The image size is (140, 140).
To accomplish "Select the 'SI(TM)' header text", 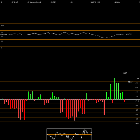I will tap(53, 2).
